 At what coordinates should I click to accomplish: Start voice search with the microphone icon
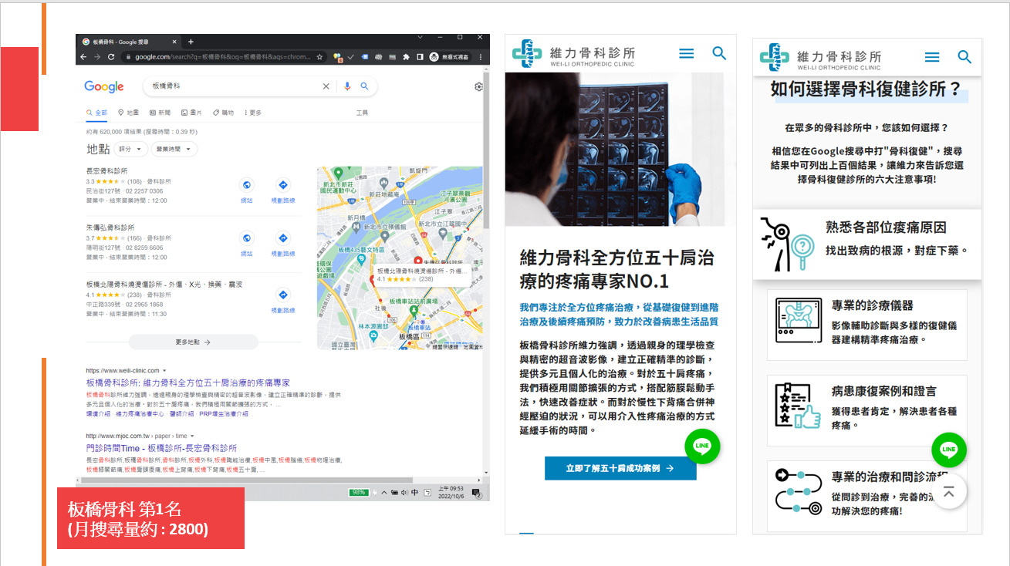click(x=347, y=86)
